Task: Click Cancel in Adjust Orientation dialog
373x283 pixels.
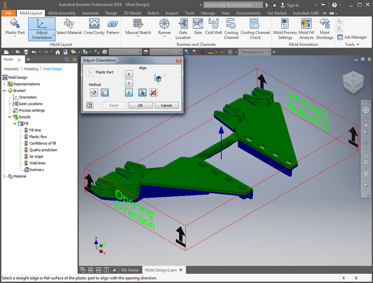Action: tap(166, 105)
